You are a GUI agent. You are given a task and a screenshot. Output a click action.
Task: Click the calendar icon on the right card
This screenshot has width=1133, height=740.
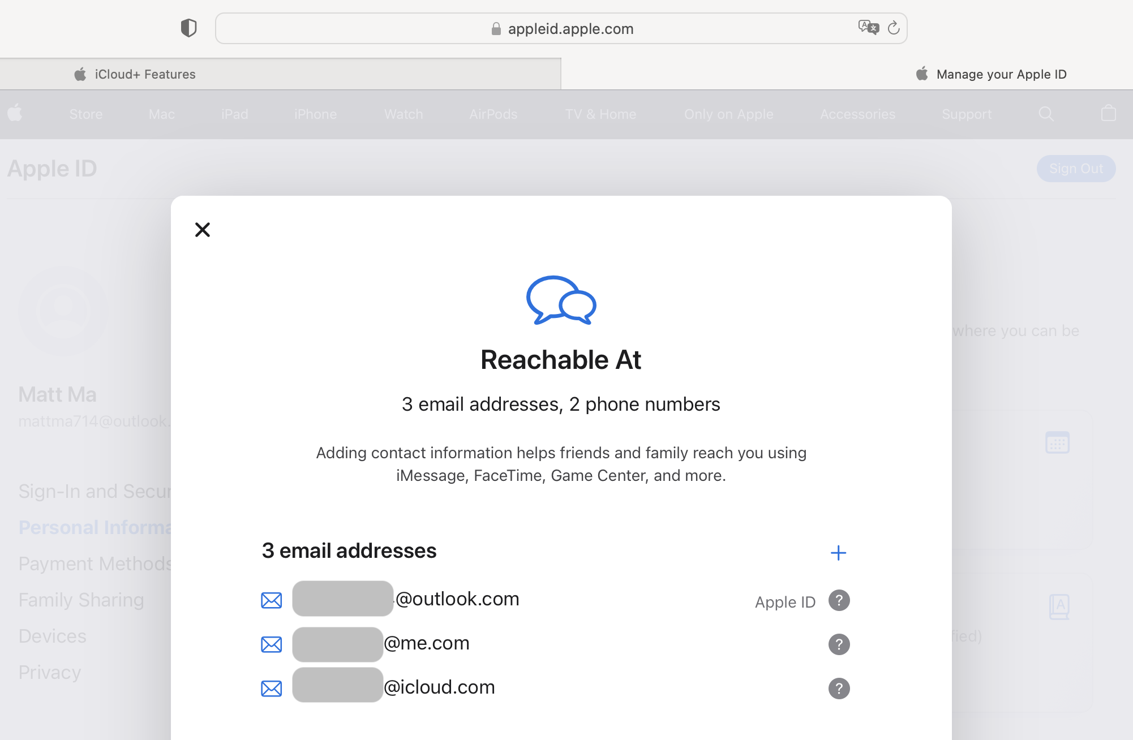(1057, 442)
